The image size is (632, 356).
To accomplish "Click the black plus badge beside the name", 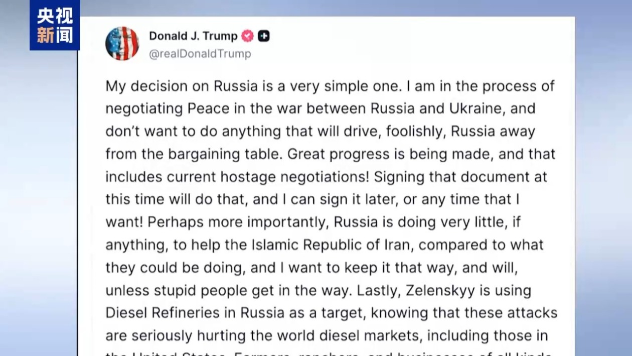I will (264, 36).
